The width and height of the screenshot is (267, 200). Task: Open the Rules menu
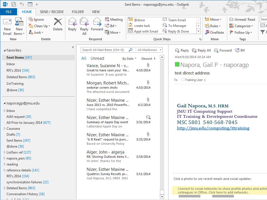pyautogui.click(x=213, y=26)
